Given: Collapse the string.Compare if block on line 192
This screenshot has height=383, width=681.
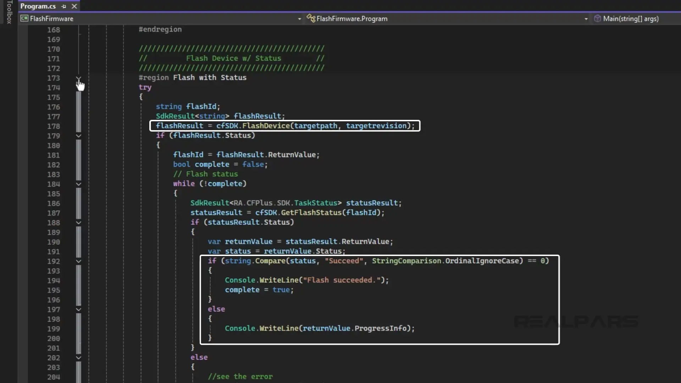Looking at the screenshot, I should pos(79,261).
